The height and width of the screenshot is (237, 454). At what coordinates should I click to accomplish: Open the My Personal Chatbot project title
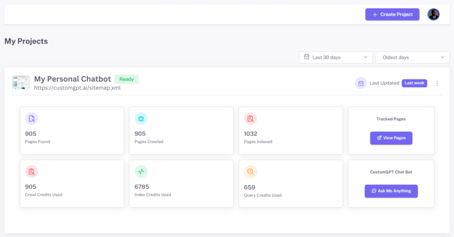pyautogui.click(x=73, y=79)
